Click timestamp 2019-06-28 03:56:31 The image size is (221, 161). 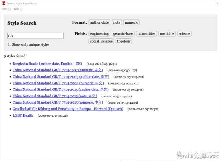[102, 64]
